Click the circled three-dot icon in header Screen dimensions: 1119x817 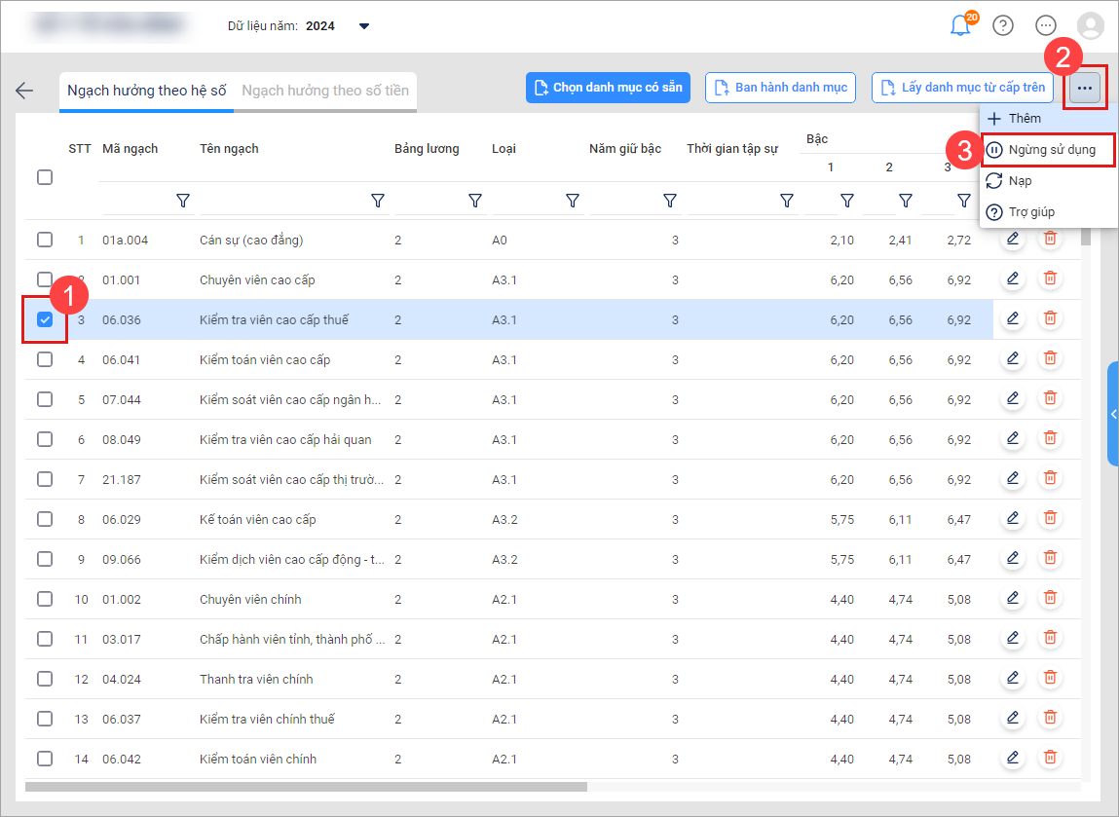coord(1046,25)
